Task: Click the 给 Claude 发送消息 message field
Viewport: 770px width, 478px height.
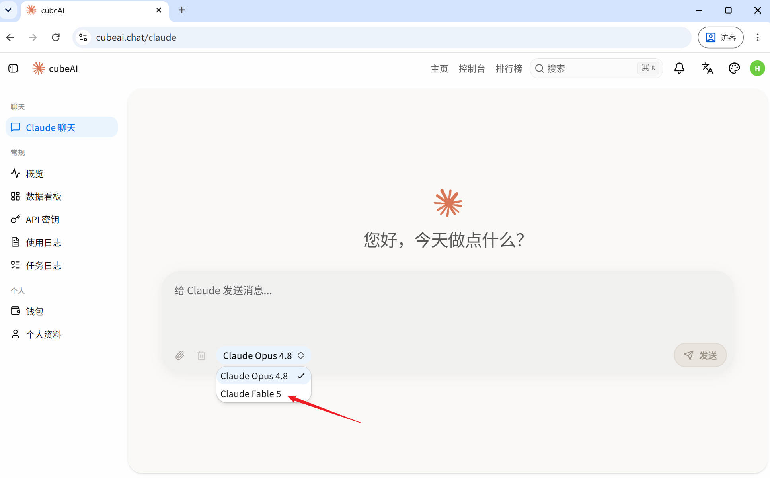Action: click(448, 304)
